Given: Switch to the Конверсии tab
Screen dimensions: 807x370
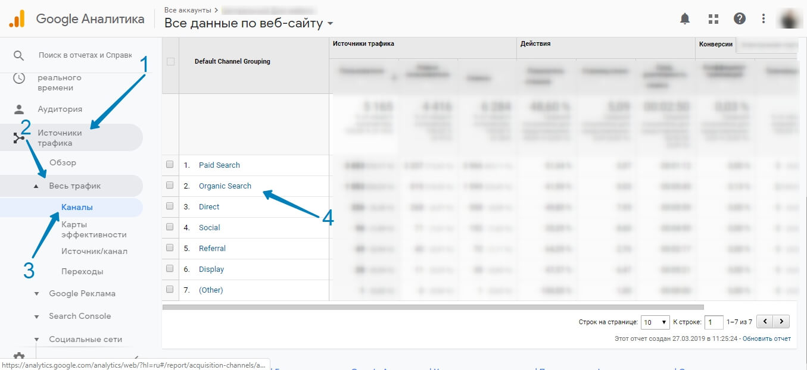Looking at the screenshot, I should 715,45.
